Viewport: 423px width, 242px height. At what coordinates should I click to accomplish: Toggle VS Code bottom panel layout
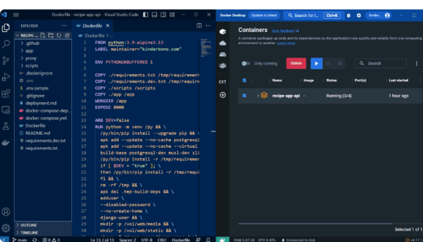(154, 15)
